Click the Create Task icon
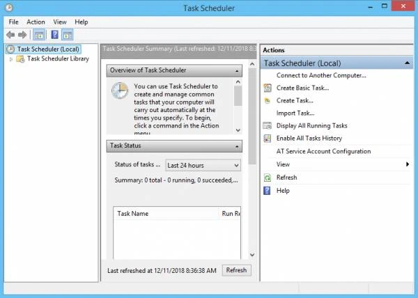Image resolution: width=418 pixels, height=298 pixels. click(x=267, y=101)
